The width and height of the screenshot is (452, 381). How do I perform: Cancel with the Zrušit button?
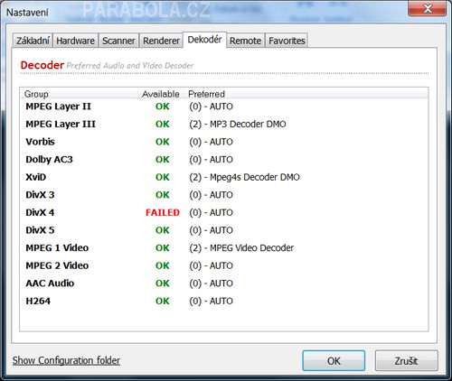tap(406, 360)
